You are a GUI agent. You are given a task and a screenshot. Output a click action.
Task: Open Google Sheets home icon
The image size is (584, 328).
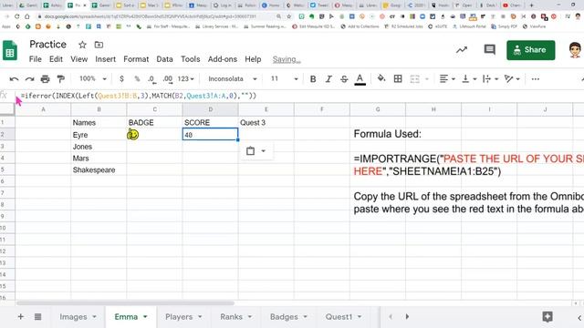pos(10,51)
